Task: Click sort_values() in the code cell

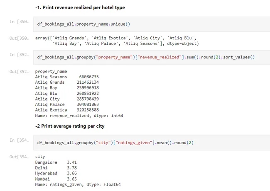Action: point(239,57)
